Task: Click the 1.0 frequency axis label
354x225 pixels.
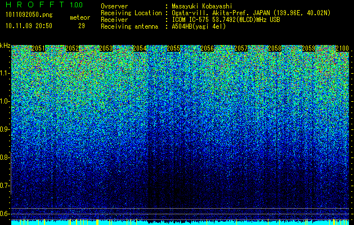Action: 5,101
